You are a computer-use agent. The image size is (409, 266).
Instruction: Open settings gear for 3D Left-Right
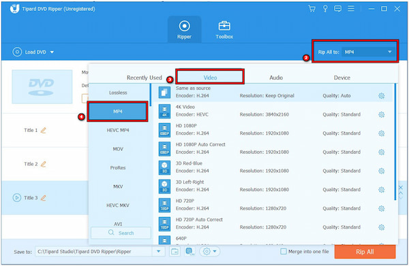tap(381, 190)
